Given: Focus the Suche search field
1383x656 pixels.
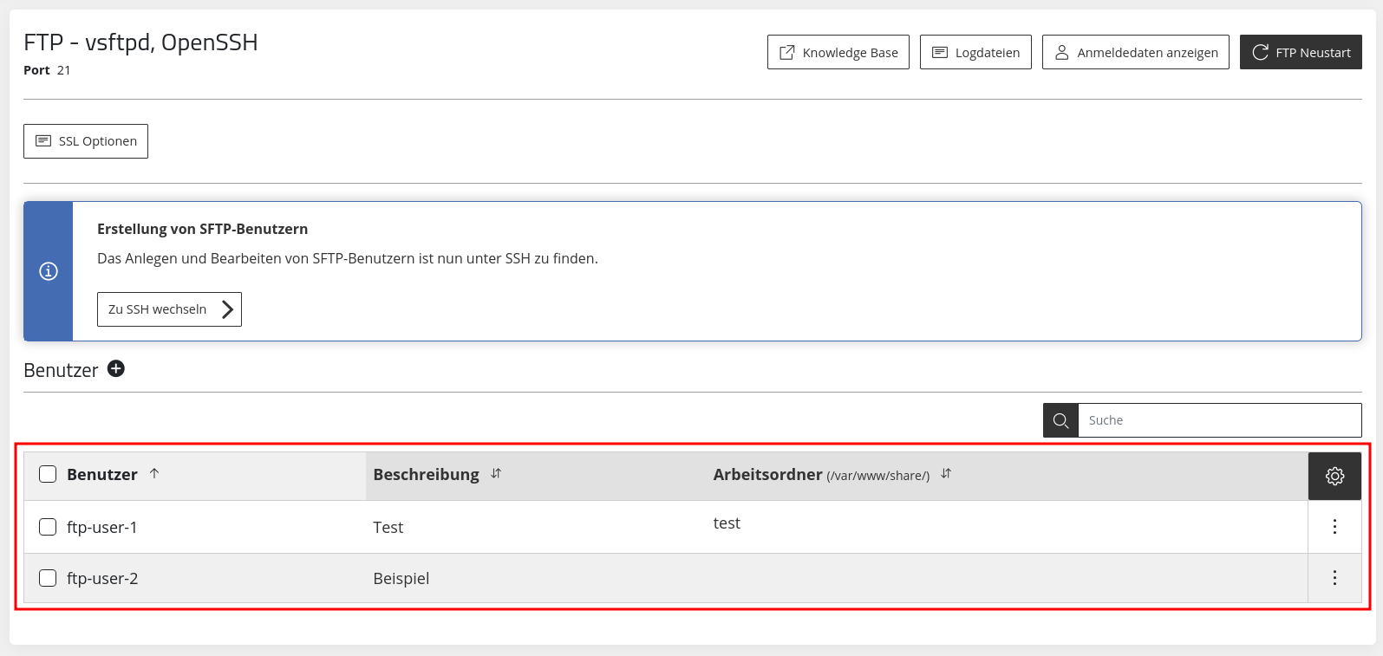Looking at the screenshot, I should point(1219,420).
